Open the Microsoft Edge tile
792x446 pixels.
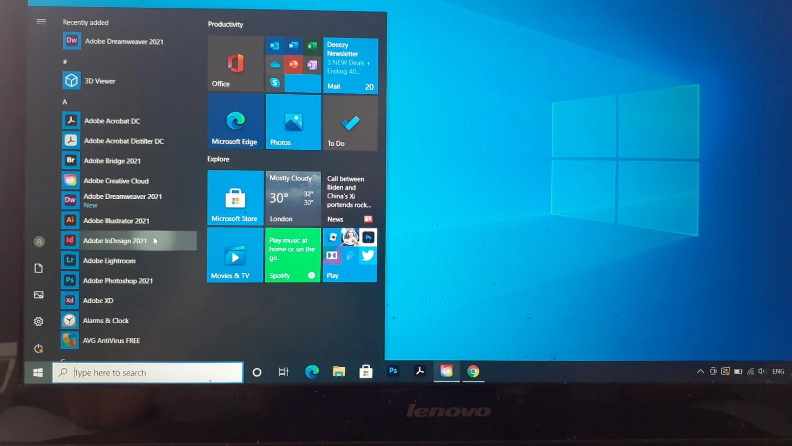[236, 121]
